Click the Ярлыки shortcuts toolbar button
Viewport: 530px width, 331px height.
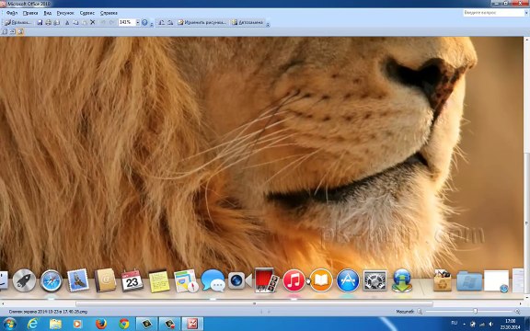click(17, 22)
